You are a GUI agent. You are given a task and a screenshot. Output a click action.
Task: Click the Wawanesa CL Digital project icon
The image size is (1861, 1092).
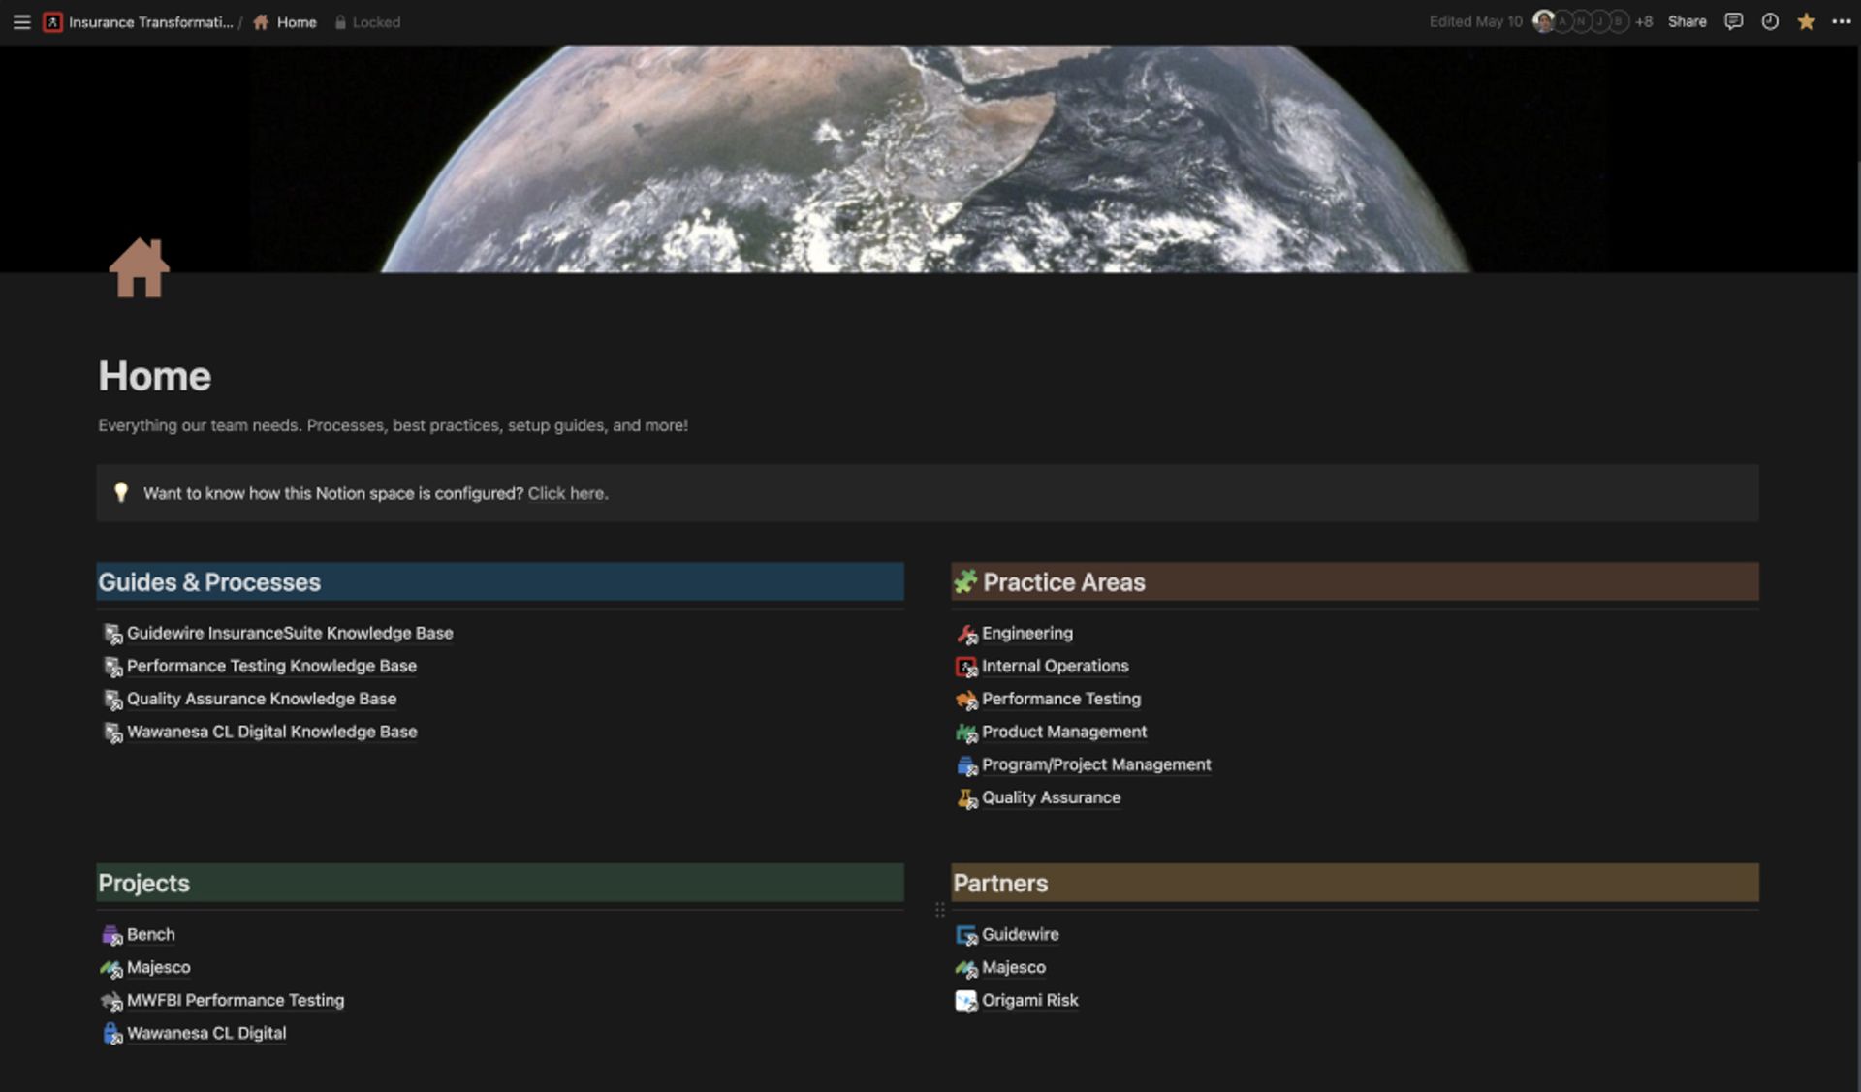111,1034
